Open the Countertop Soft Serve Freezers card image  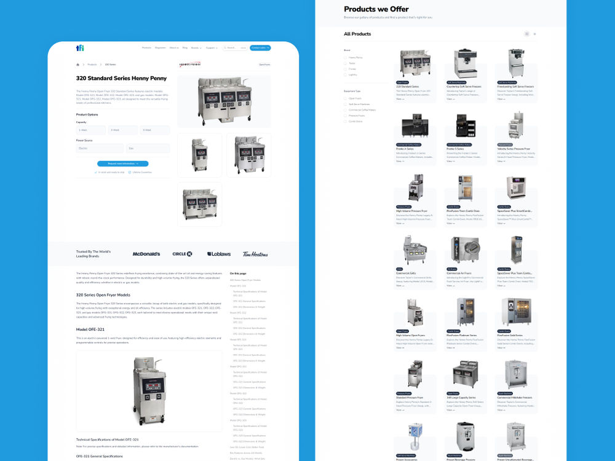pos(465,63)
